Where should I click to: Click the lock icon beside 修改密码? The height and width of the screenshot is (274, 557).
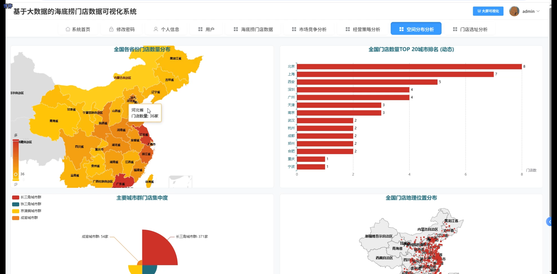click(x=111, y=29)
